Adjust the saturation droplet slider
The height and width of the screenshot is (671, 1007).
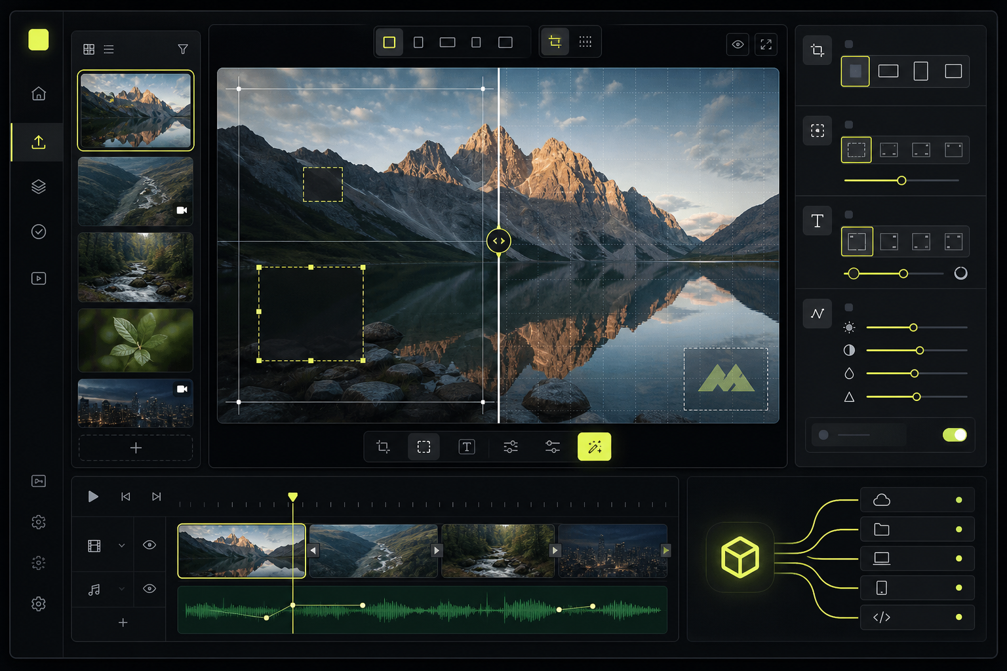click(917, 374)
